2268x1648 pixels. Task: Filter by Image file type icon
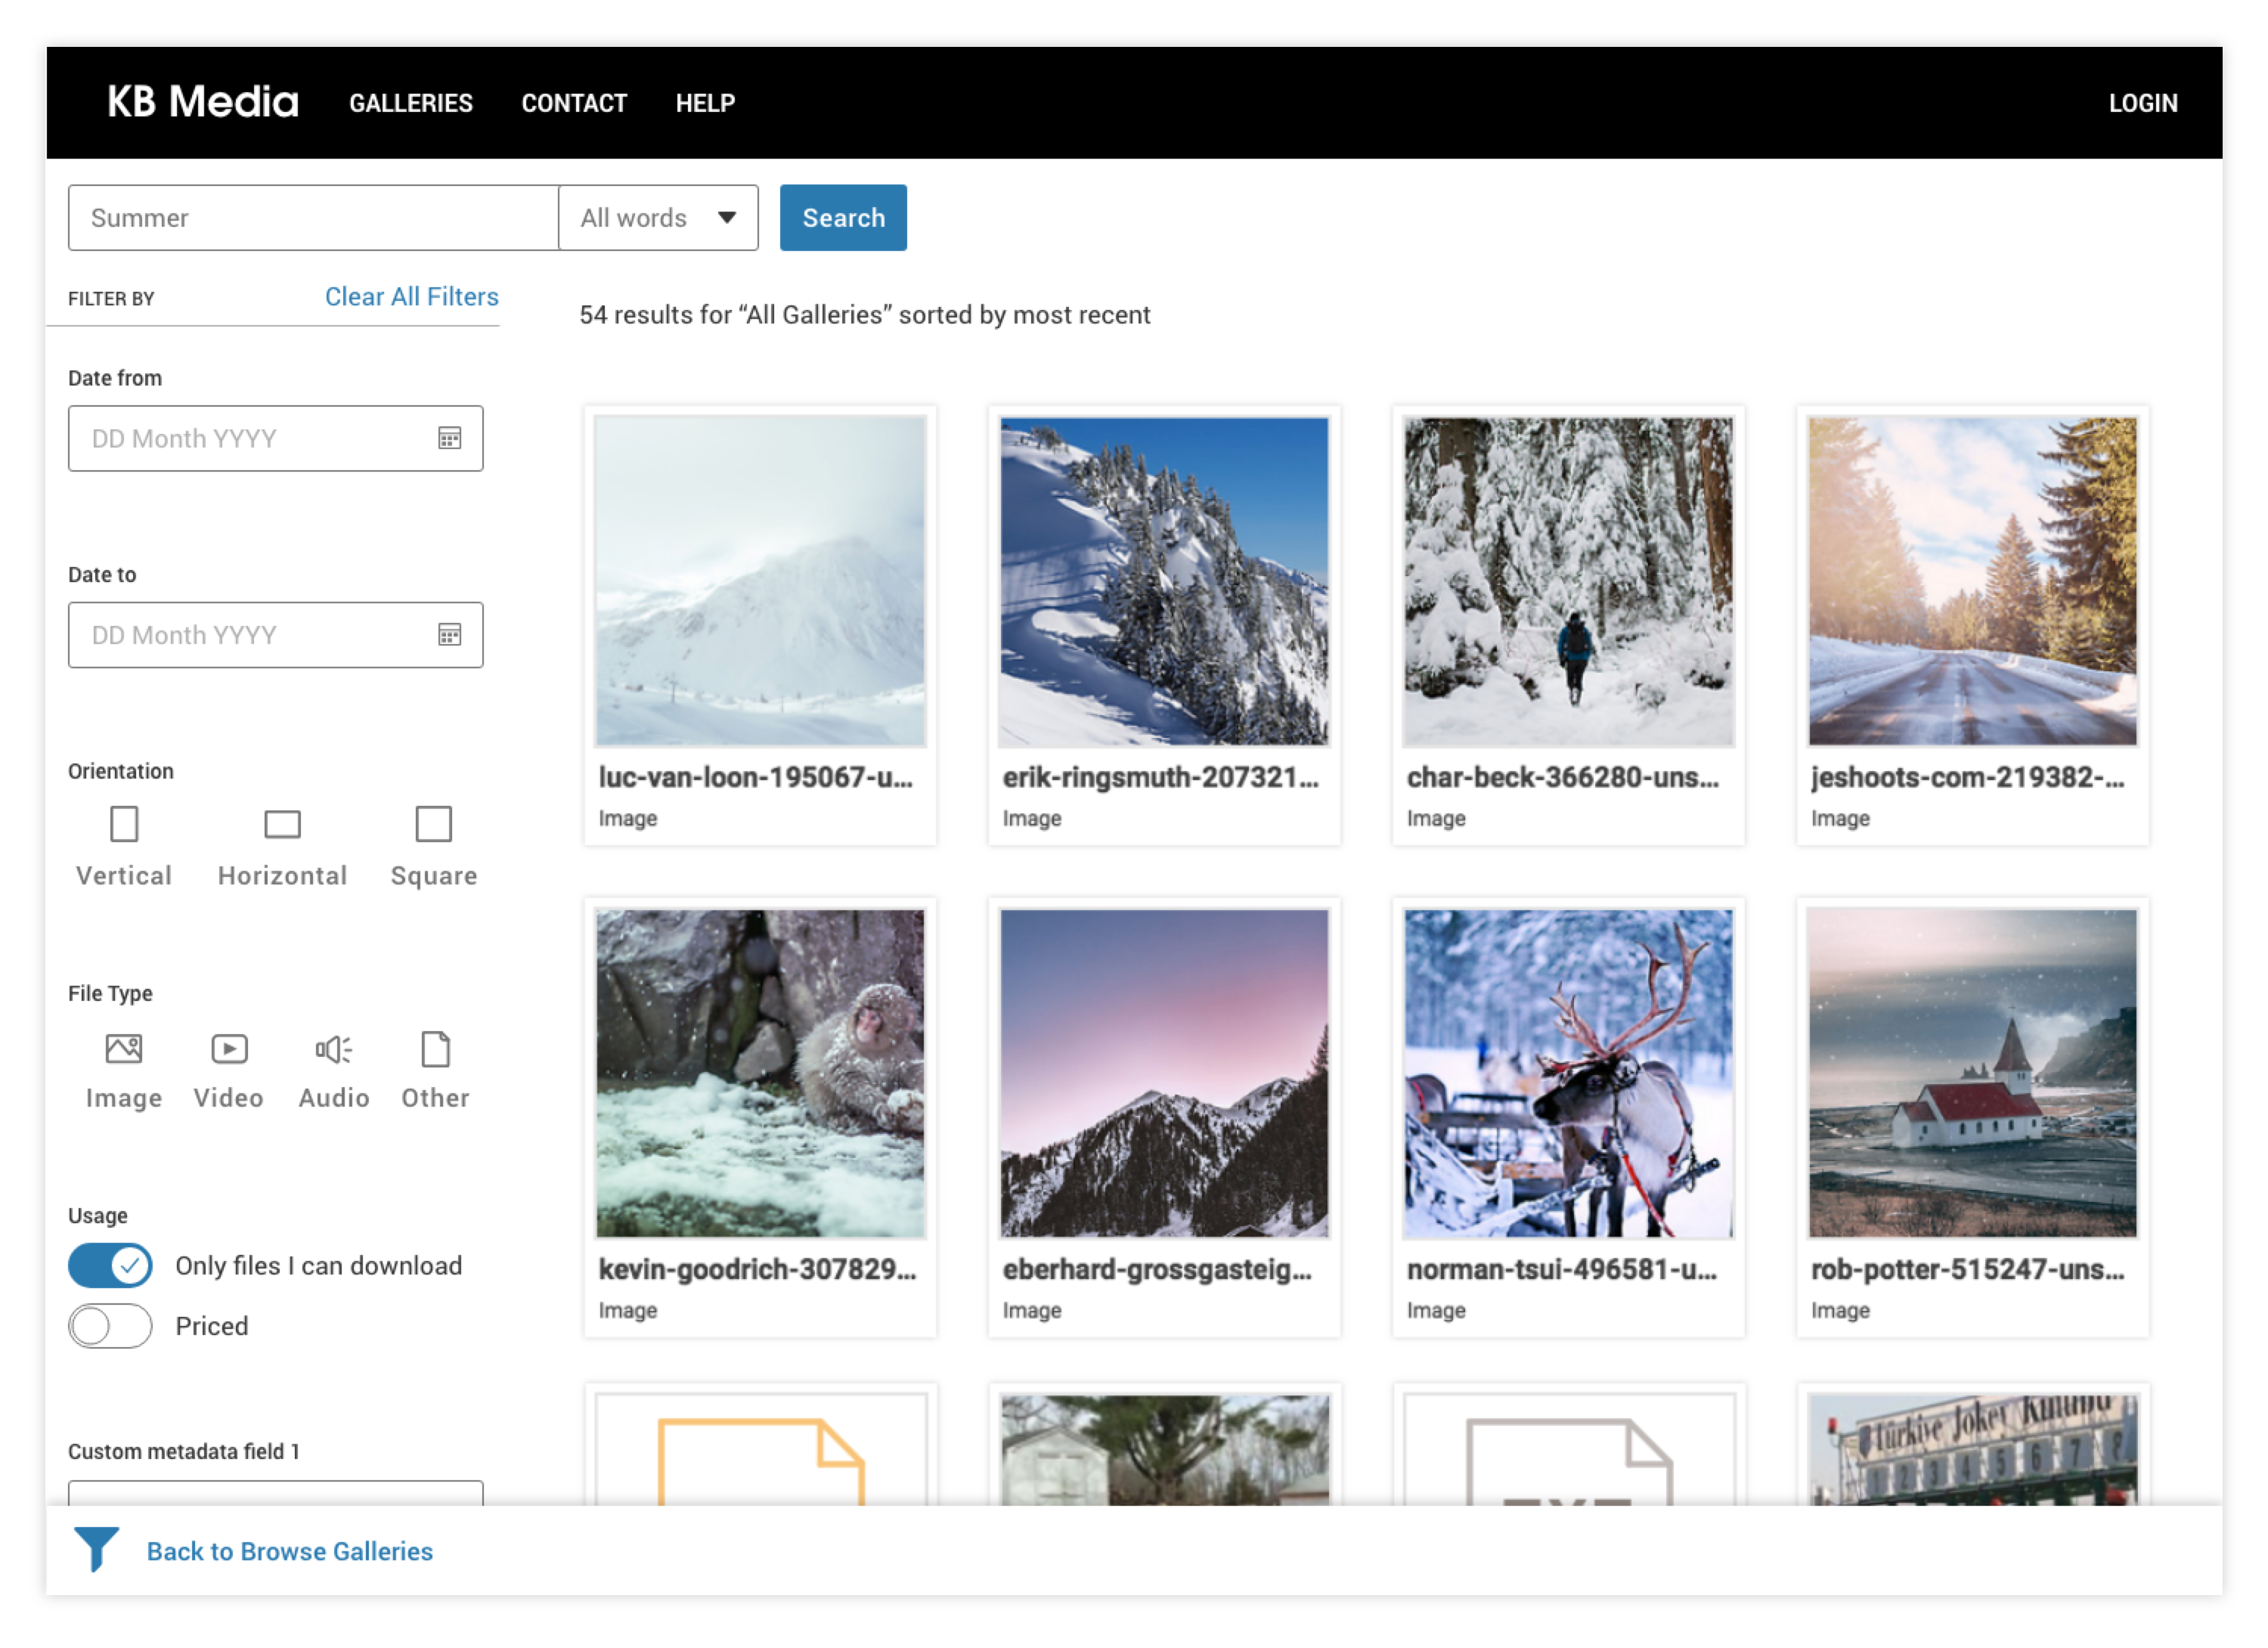[124, 1050]
